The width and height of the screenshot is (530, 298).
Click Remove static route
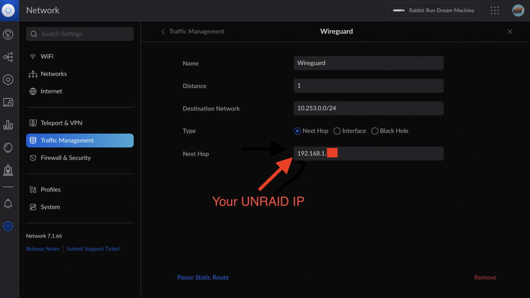[x=485, y=277]
